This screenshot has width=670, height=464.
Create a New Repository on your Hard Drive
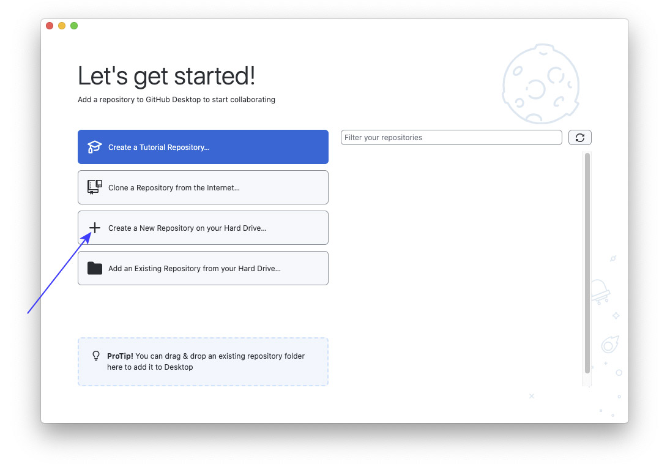(203, 228)
